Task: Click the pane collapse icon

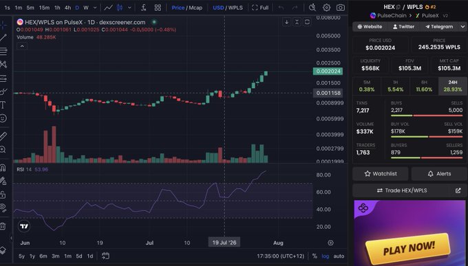Action: coord(297,22)
